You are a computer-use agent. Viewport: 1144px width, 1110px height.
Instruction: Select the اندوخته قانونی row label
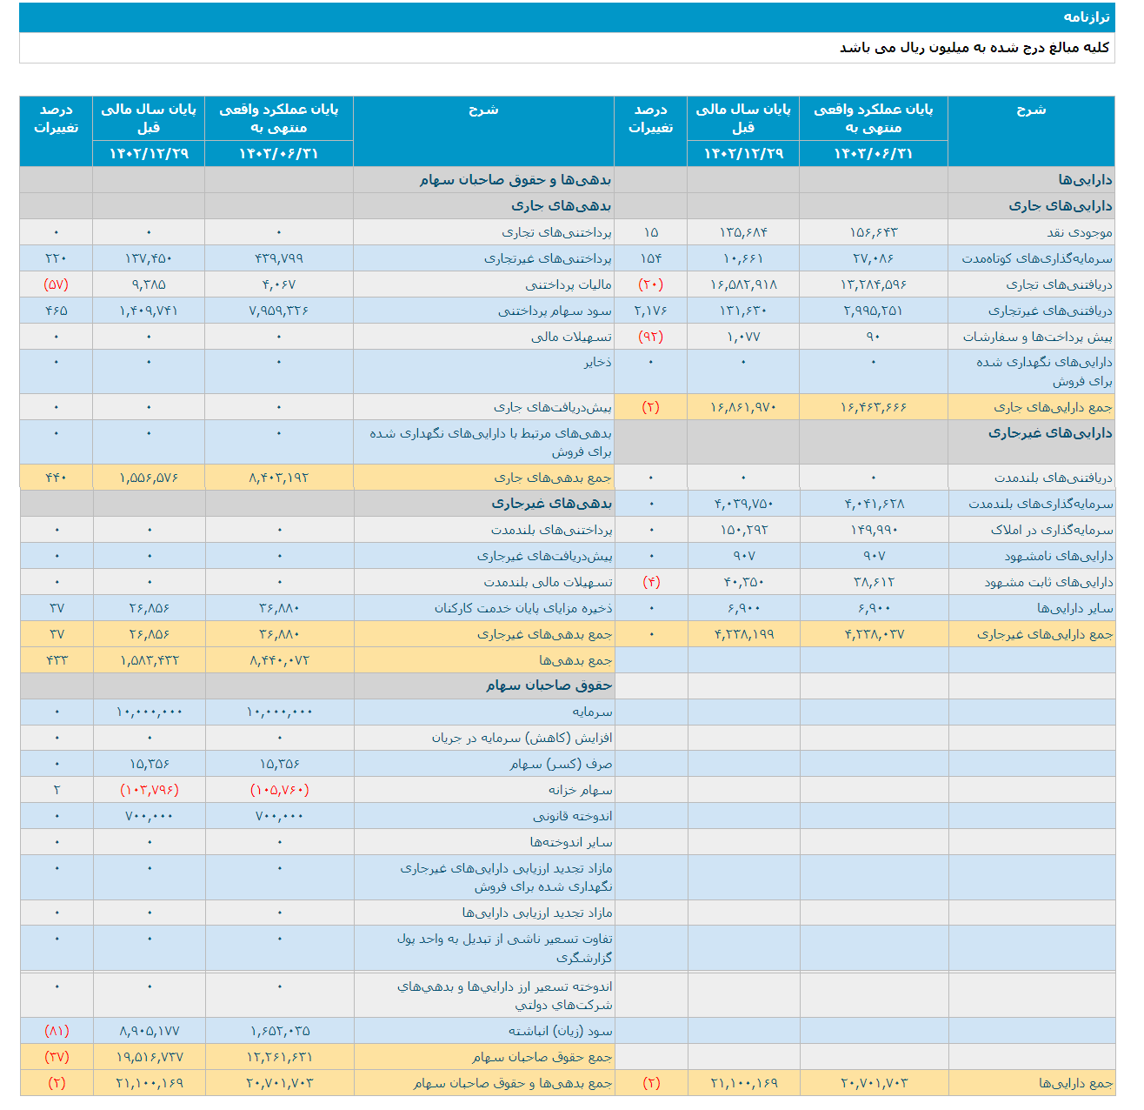click(572, 816)
